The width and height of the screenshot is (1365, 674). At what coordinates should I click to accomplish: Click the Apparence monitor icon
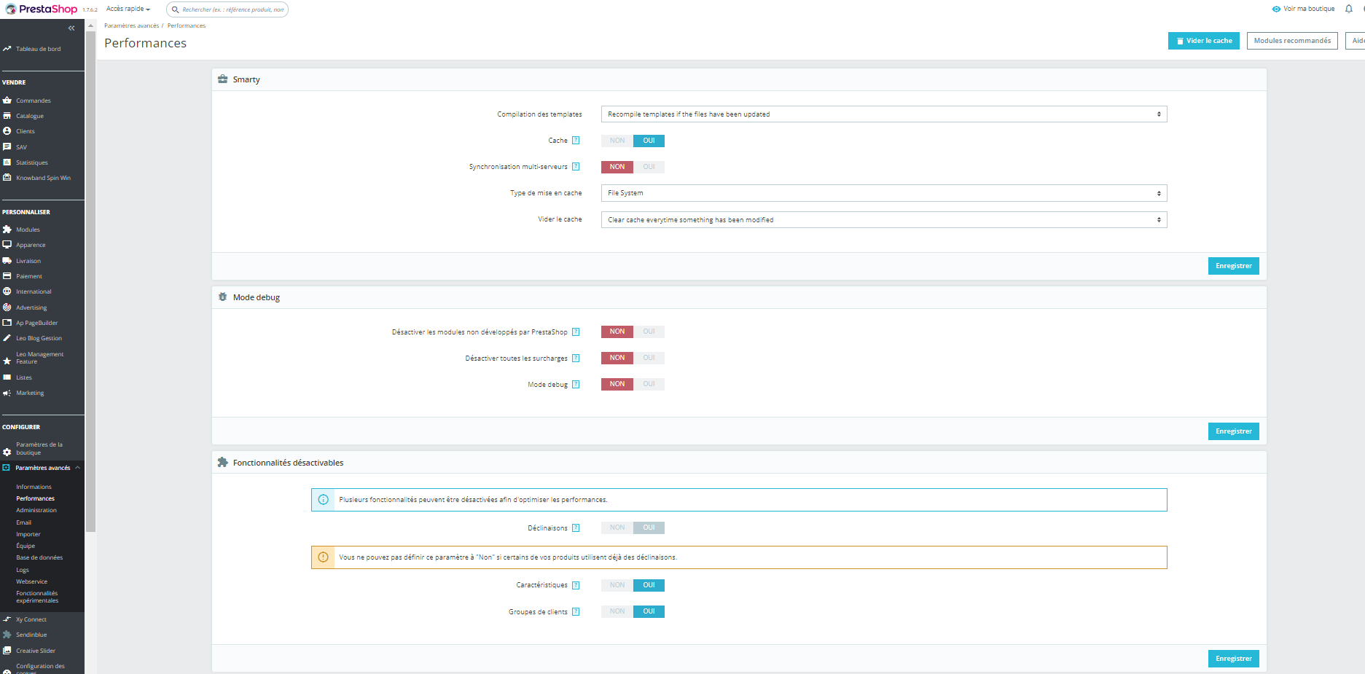click(x=7, y=245)
